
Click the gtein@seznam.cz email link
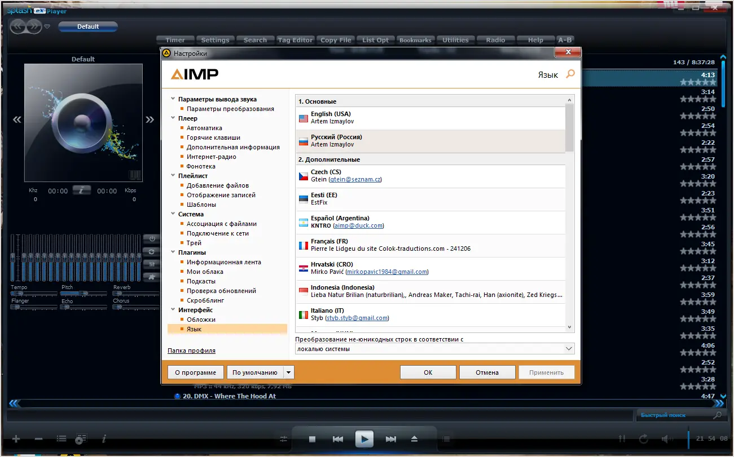(355, 179)
